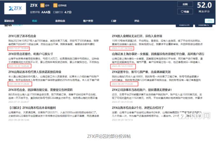This screenshot has height=142, width=220.
Task: Click excerpt mentioning 交易账户2833571
Action: [54, 114]
